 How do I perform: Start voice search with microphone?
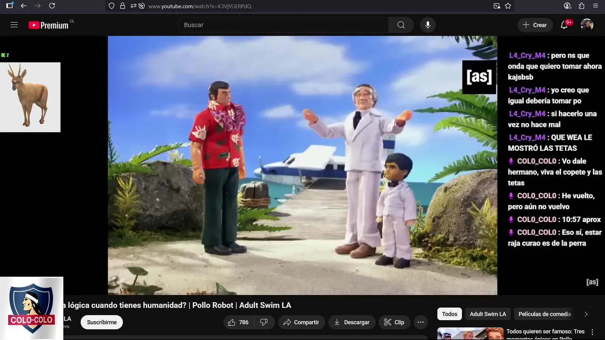(428, 25)
